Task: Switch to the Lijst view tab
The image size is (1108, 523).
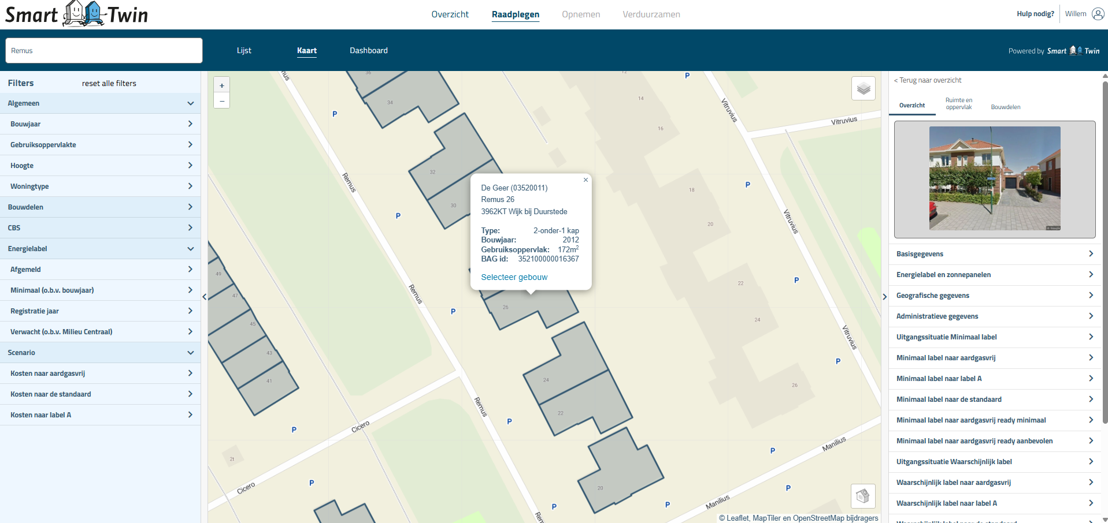Action: point(244,51)
